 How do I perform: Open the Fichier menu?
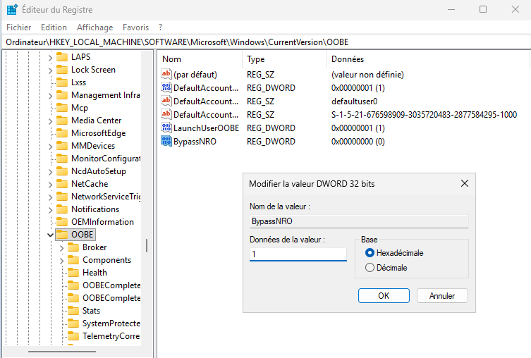19,27
